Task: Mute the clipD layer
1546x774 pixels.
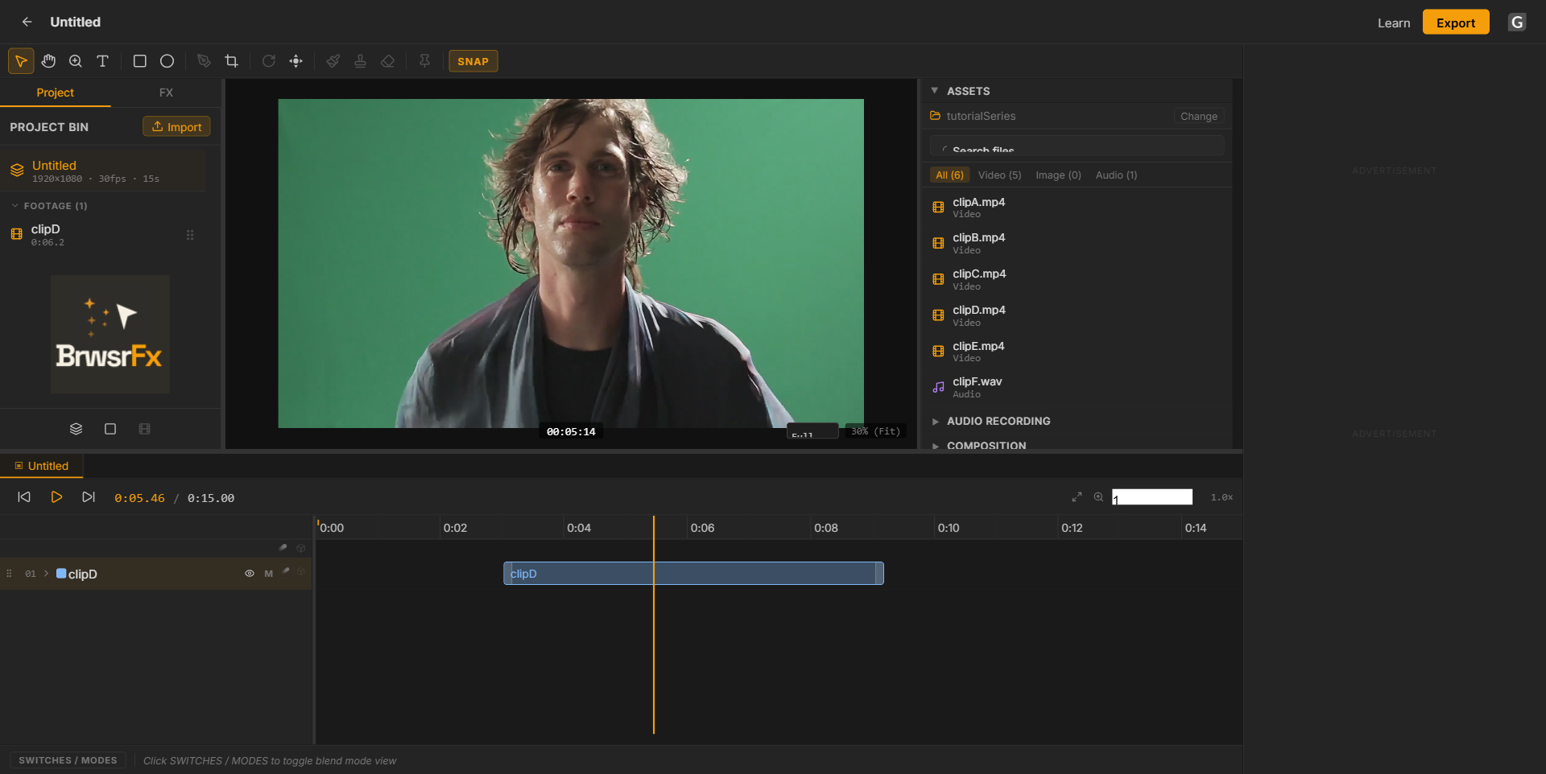Action: tap(269, 574)
